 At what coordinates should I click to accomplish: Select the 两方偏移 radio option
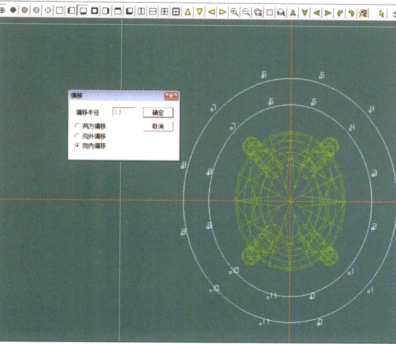coord(90,126)
